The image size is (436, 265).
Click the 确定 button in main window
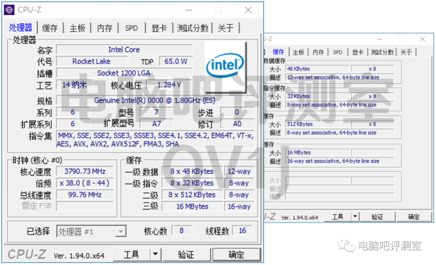click(x=237, y=254)
